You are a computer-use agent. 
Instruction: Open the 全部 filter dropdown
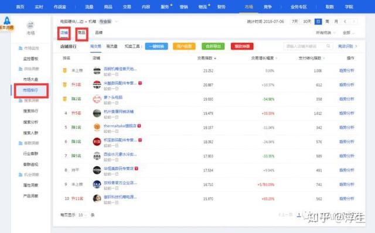[349, 33]
